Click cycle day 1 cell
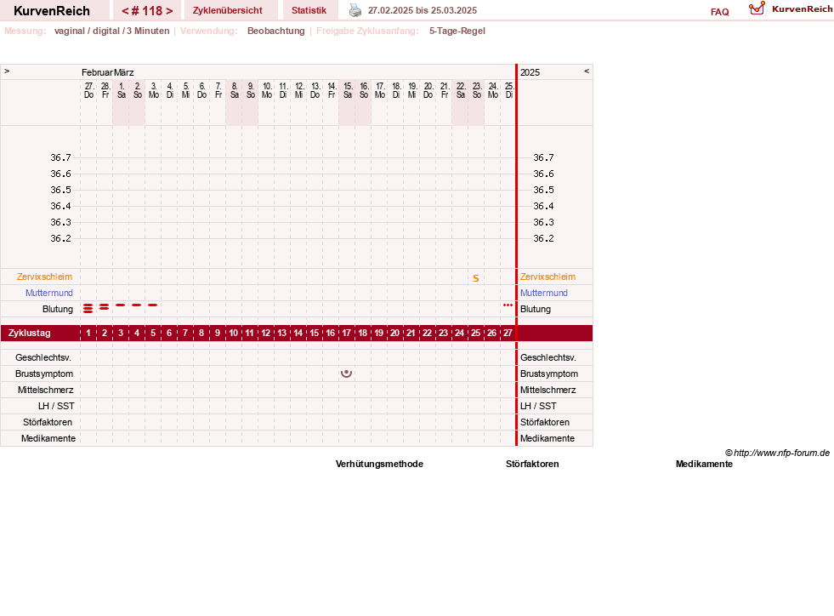The image size is (834, 616). tap(88, 334)
